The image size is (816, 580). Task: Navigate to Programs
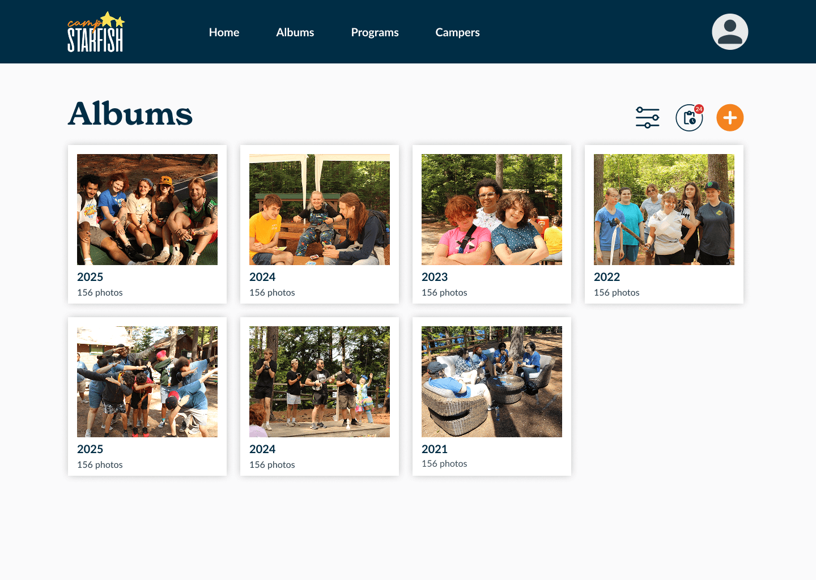pos(375,32)
